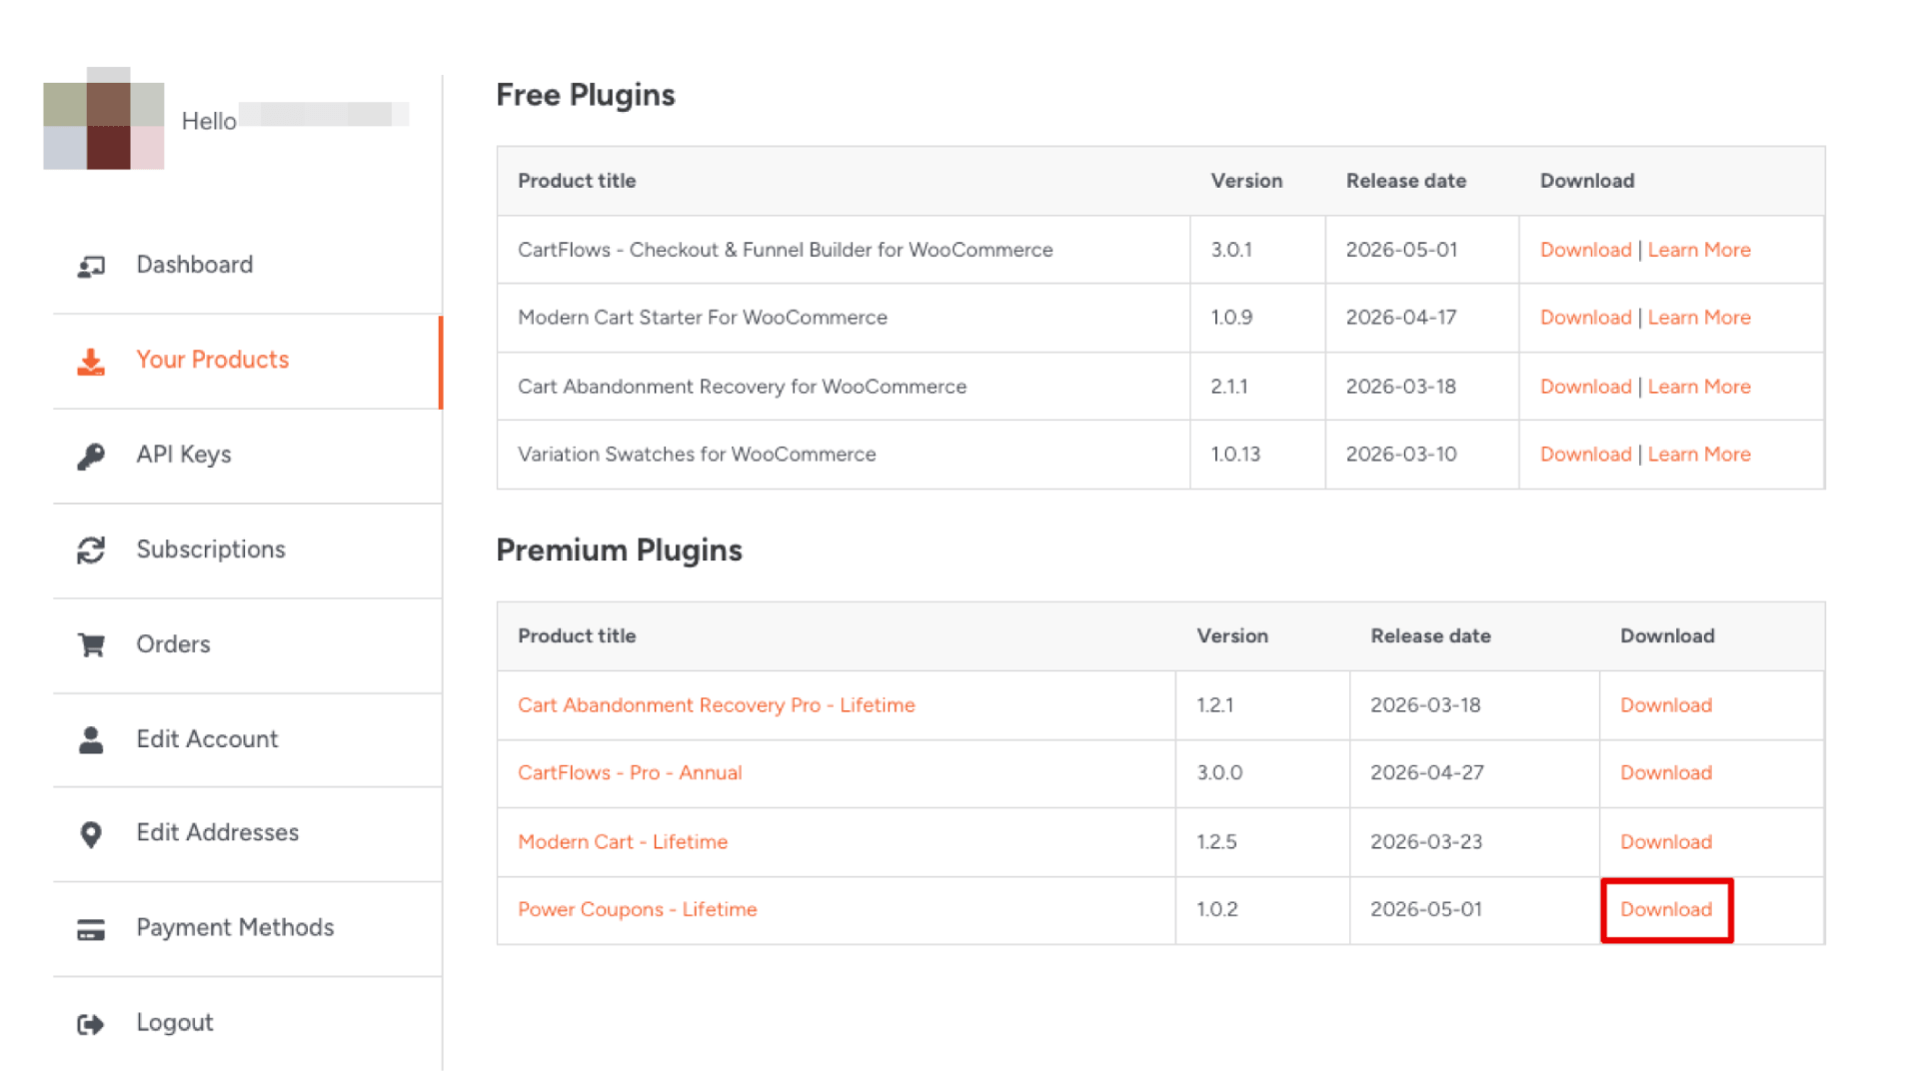Click the Edit Addresses pin icon
Screen dimensions: 1919x1082
tap(91, 834)
